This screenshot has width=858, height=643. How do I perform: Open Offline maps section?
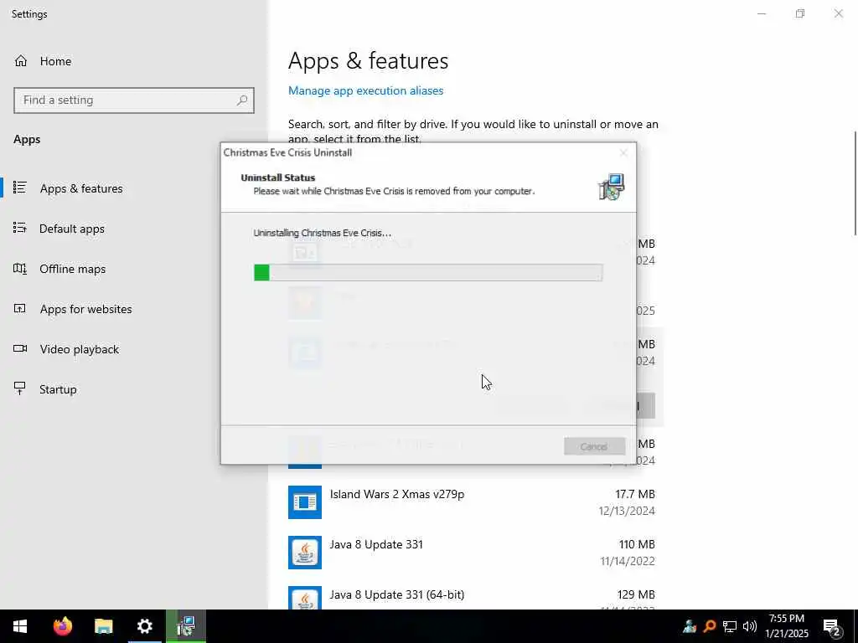point(72,269)
